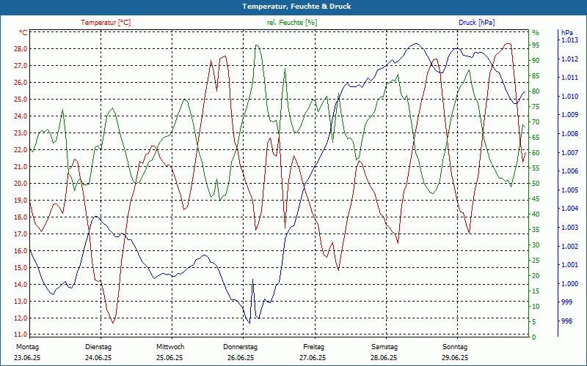Click the '28.06.25' date label
Screen dimensions: 587x366
384,358
